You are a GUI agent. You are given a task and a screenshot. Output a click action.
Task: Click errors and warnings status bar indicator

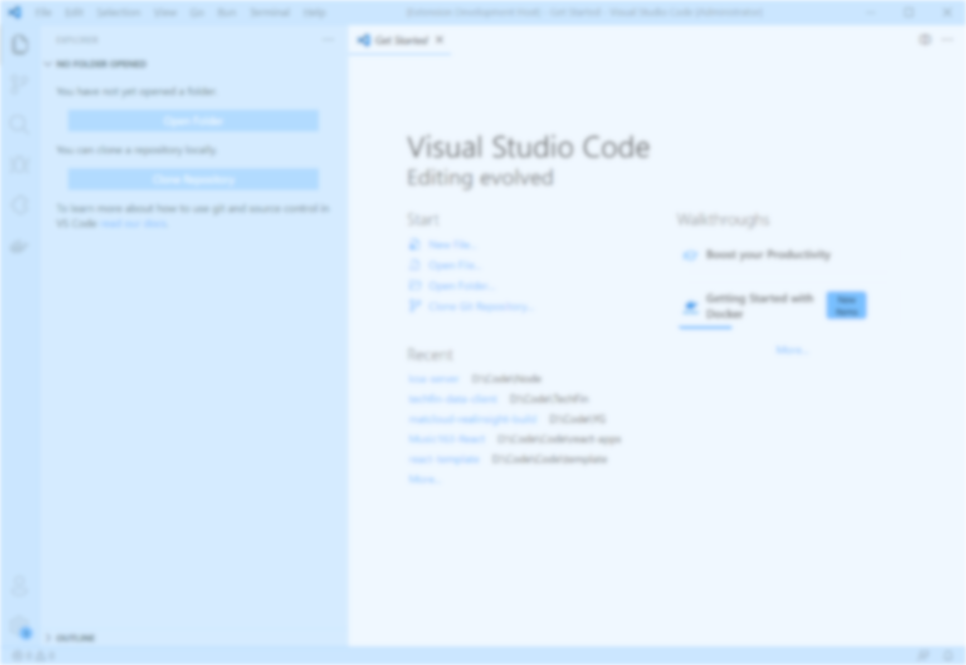click(34, 656)
